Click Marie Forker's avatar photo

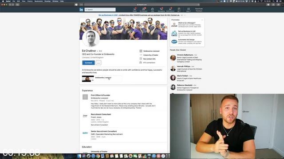pos(173,78)
